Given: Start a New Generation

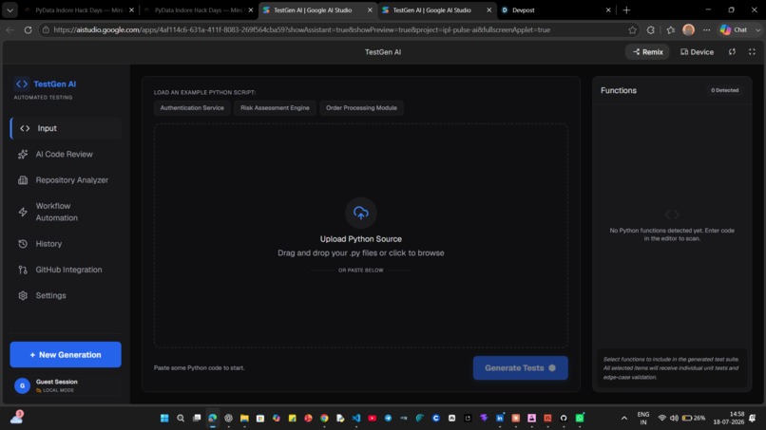Looking at the screenshot, I should tap(66, 354).
